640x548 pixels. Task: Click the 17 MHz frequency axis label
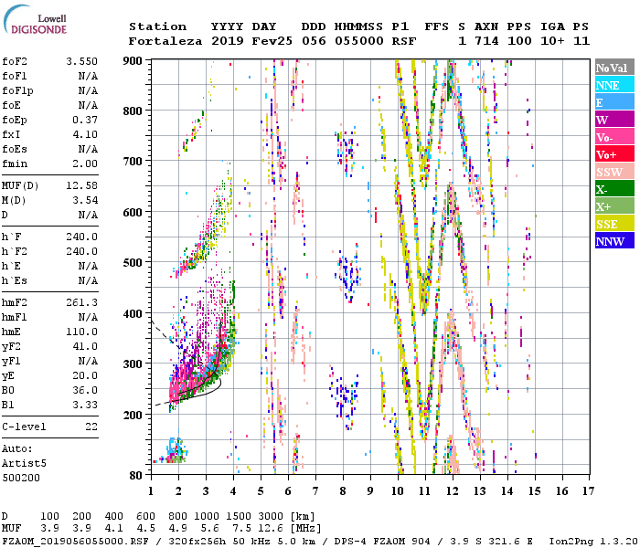coord(588,491)
